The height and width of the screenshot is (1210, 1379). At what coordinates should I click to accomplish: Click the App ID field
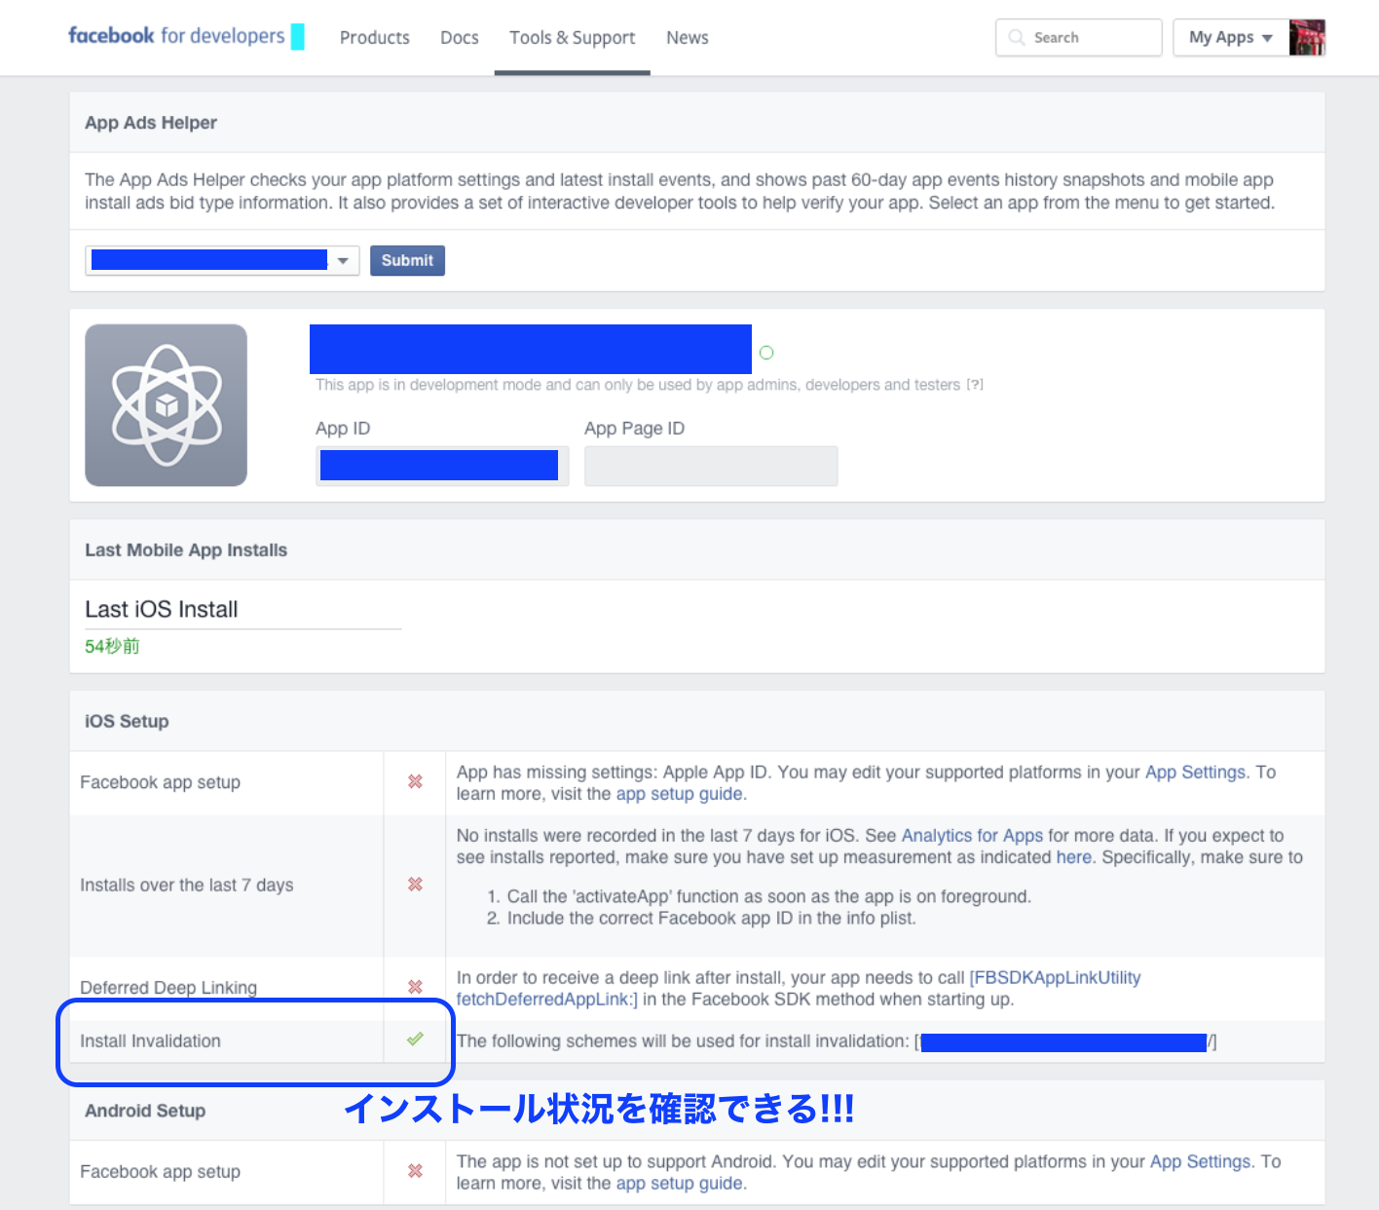[442, 466]
